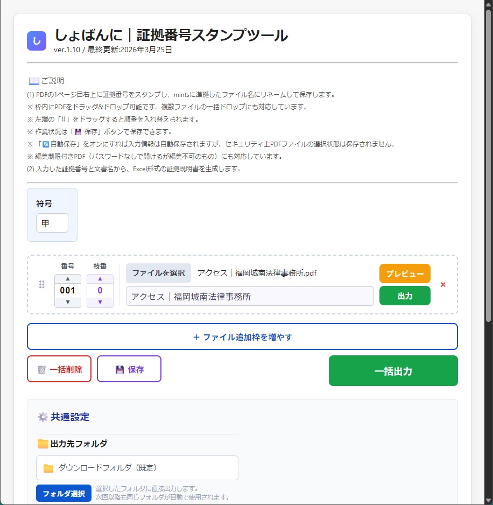Add a new file slot via ファイル追加枠を増やす
This screenshot has width=493, height=505.
point(242,336)
